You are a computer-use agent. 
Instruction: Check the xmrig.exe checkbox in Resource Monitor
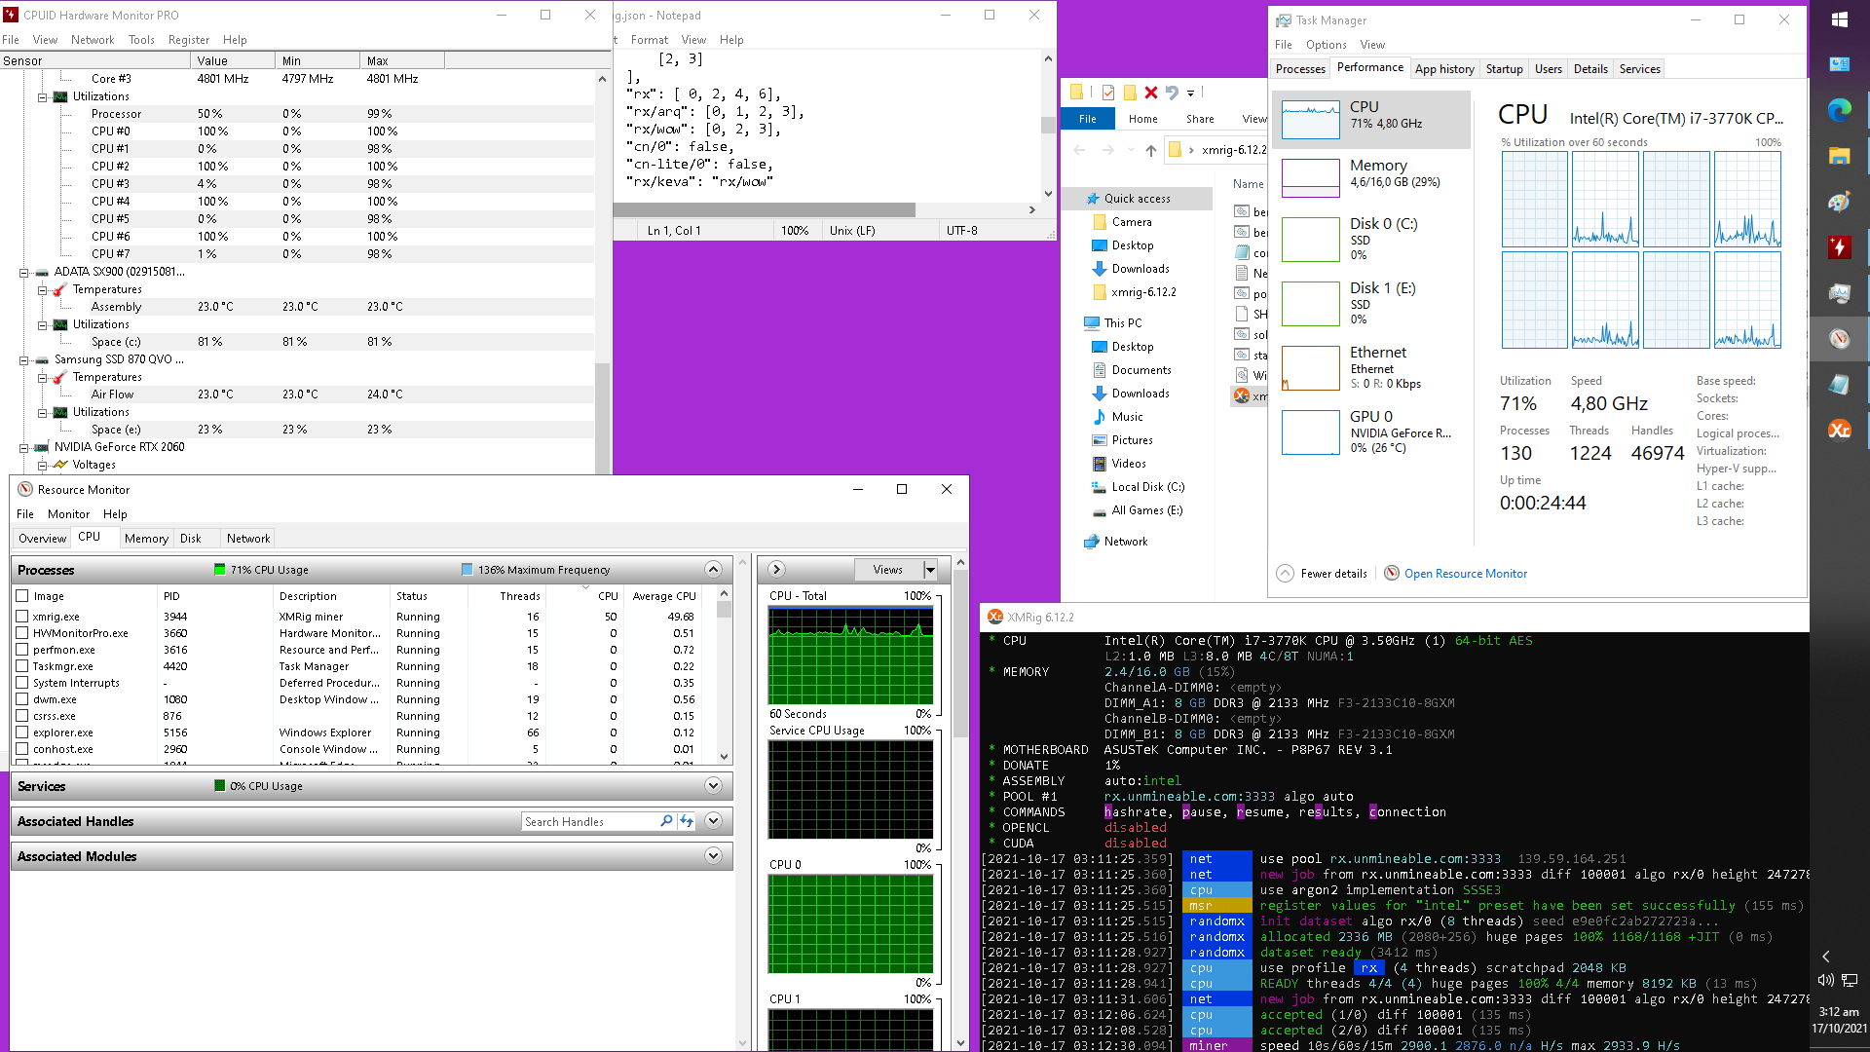[x=21, y=616]
